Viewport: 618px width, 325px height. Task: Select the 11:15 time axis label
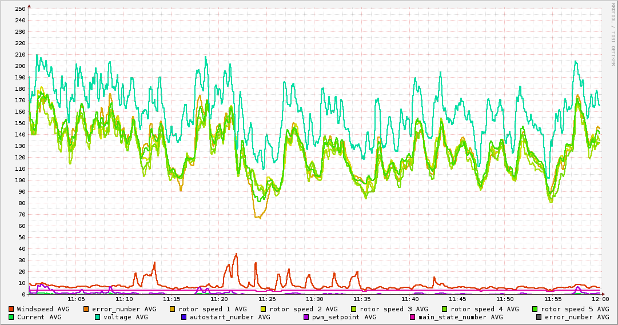pyautogui.click(x=172, y=299)
